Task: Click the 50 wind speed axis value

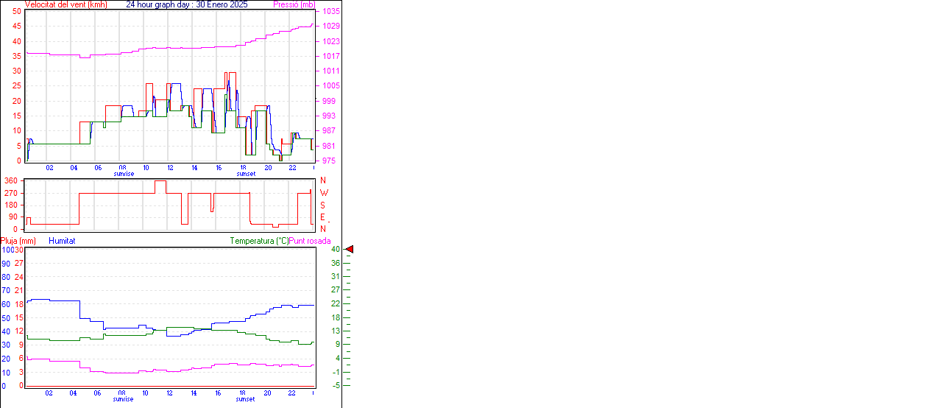Action: click(16, 12)
